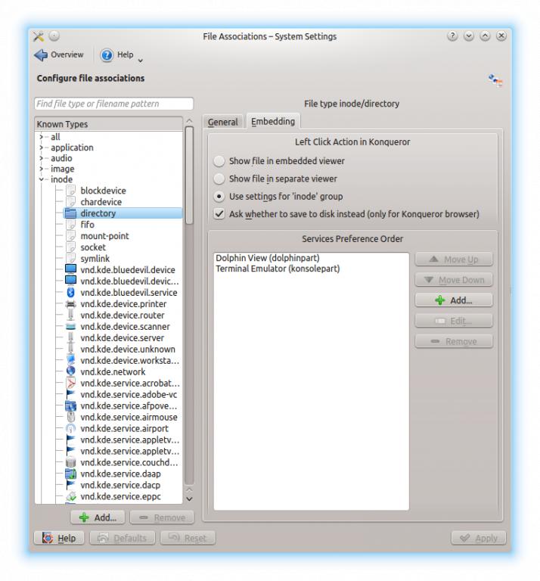Click Add button beside Services Preference Order
The height and width of the screenshot is (581, 540).
click(x=453, y=300)
